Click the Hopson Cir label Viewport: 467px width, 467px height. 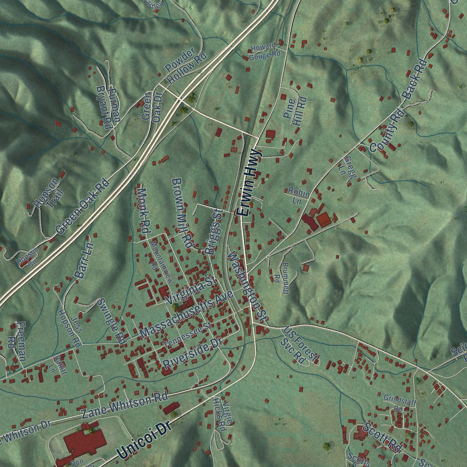pos(28,257)
